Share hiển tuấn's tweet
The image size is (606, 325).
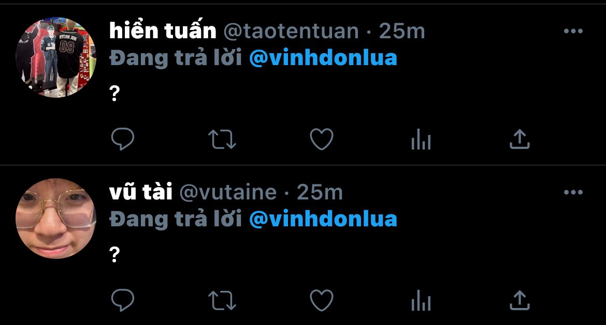520,139
